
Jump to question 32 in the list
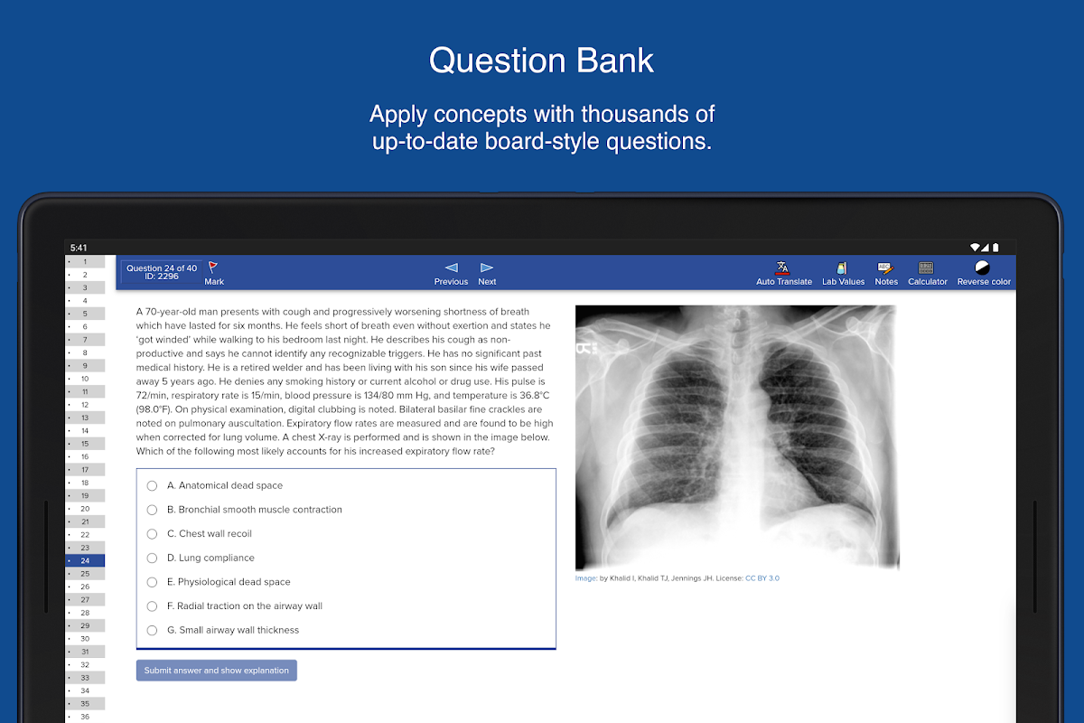(x=85, y=665)
